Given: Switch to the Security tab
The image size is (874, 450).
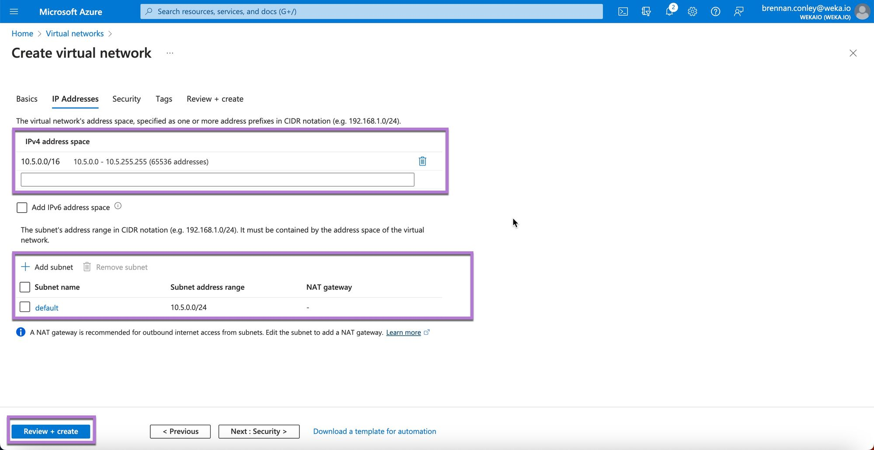Looking at the screenshot, I should (126, 99).
